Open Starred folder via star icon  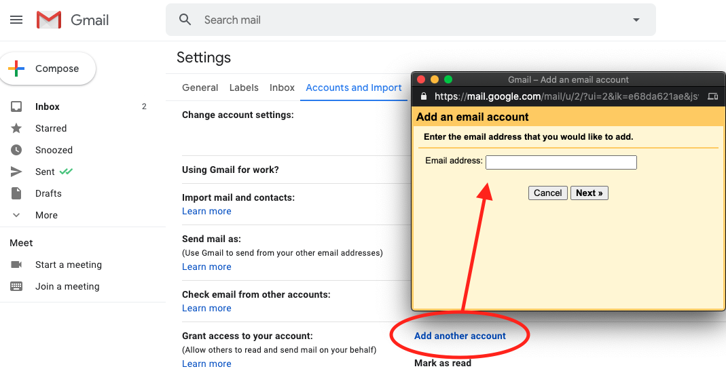click(16, 128)
